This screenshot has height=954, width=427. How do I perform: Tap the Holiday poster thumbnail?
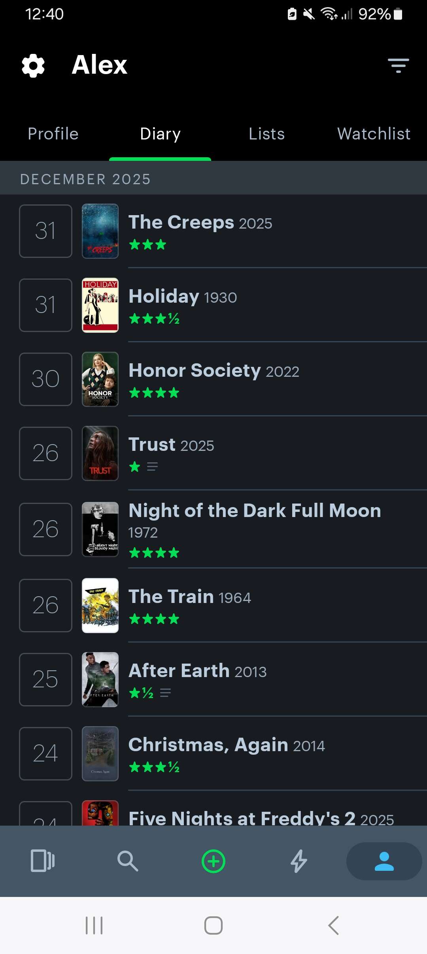(100, 305)
